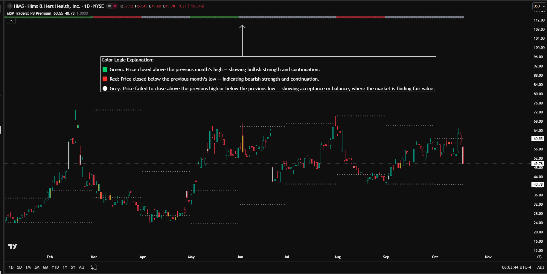Toggle ADJ adjusted data setting
Viewport: 547px width, 274px height.
pyautogui.click(x=540, y=267)
